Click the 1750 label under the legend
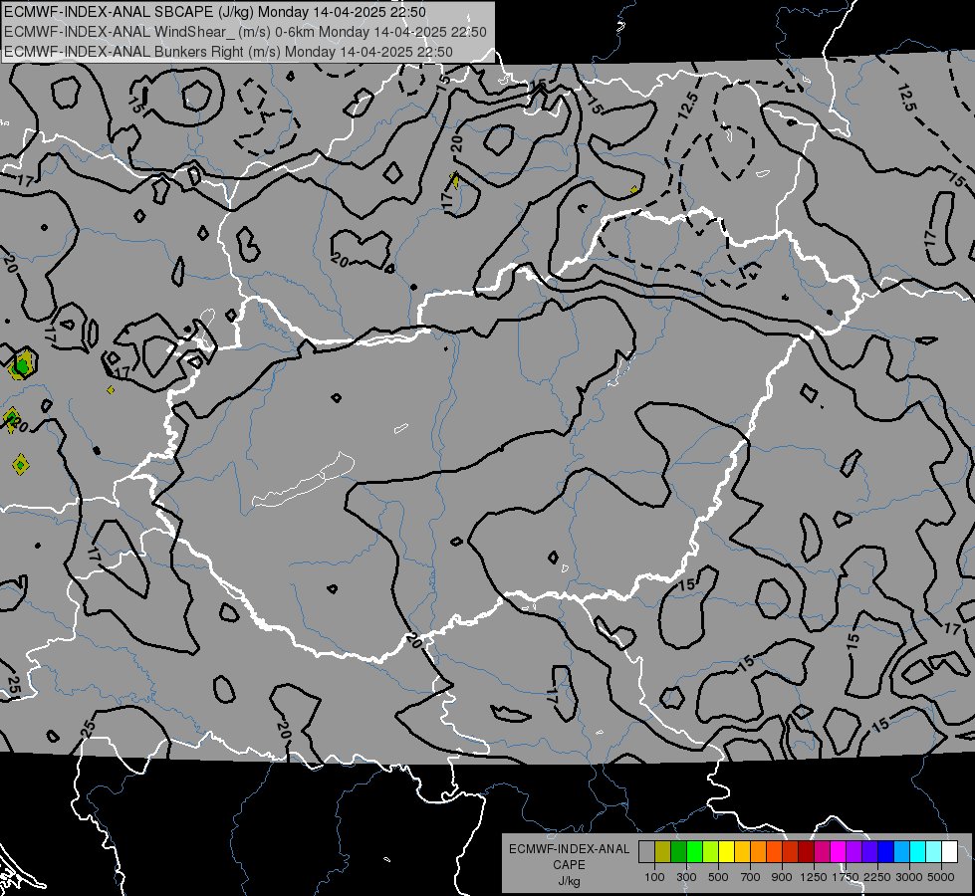 point(846,877)
